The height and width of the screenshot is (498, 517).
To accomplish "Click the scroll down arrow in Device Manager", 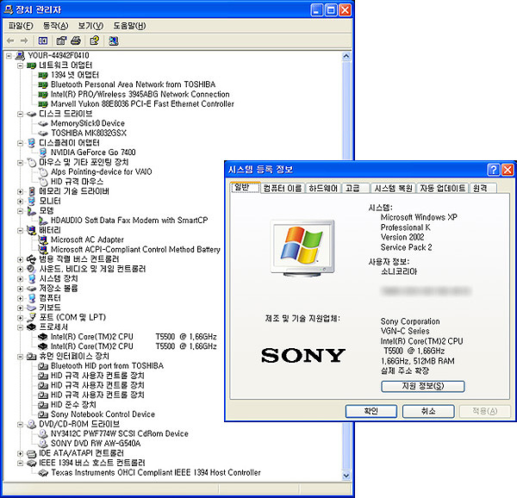I will tap(346, 476).
